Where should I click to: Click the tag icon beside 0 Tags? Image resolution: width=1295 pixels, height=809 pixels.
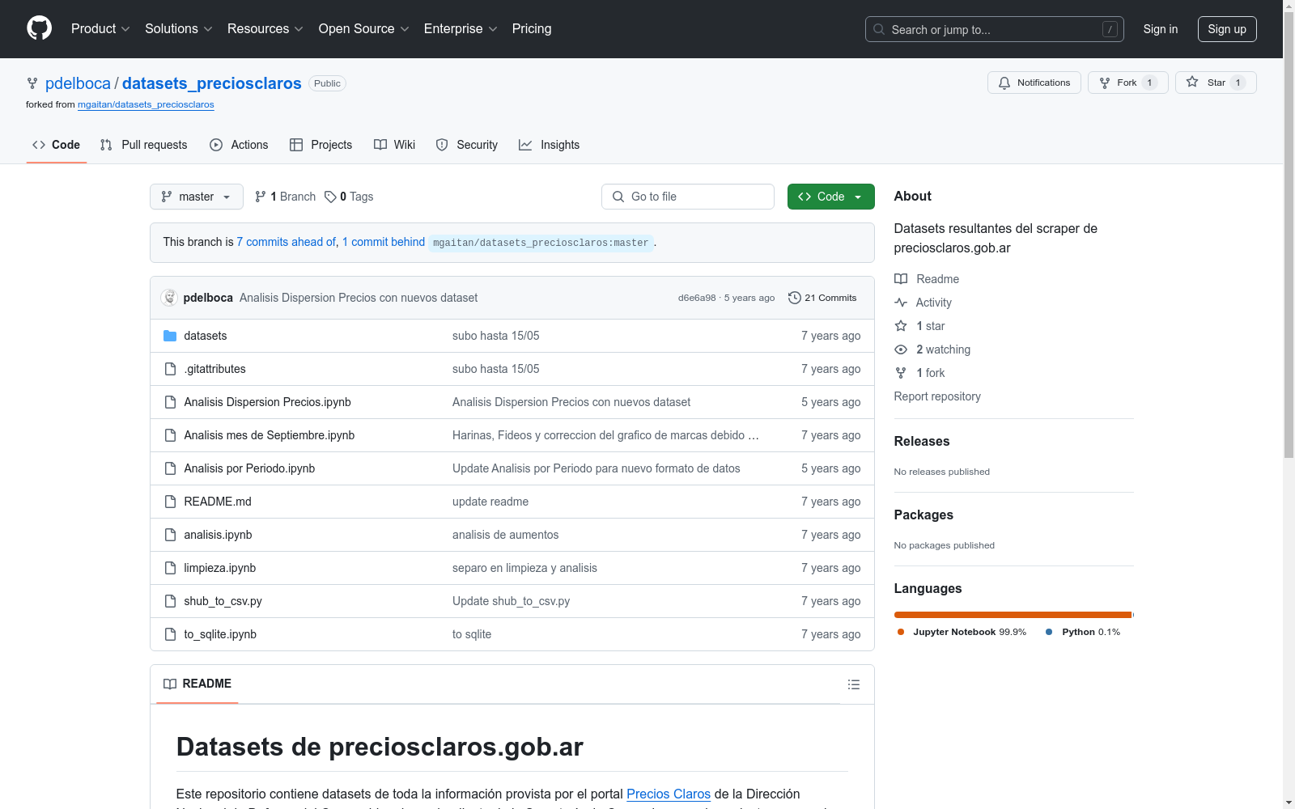click(330, 197)
